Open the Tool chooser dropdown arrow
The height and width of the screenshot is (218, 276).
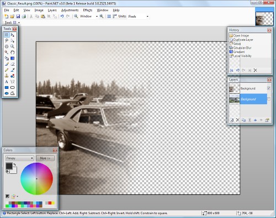coord(19,23)
